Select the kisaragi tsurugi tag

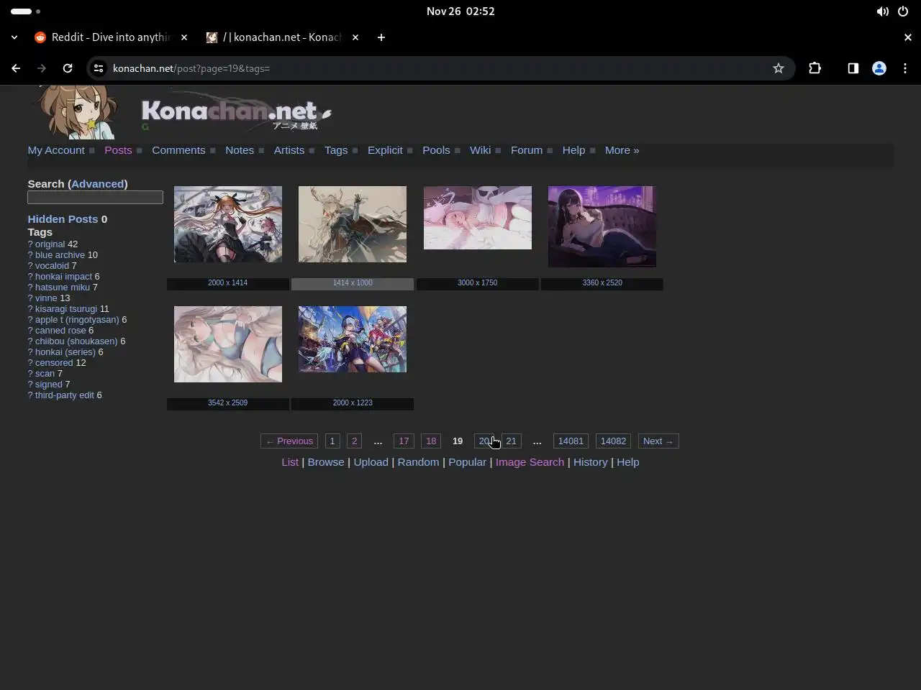click(x=66, y=309)
